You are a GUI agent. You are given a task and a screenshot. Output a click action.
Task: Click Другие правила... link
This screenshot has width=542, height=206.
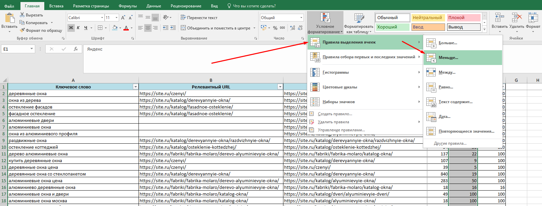pyautogui.click(x=463, y=143)
